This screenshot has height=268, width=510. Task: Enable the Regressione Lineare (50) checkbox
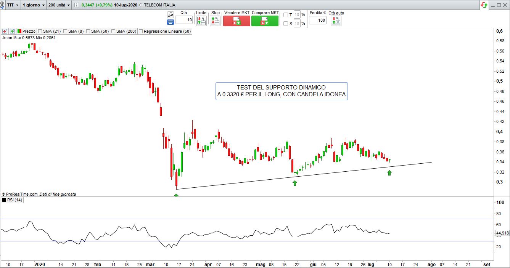[141, 31]
